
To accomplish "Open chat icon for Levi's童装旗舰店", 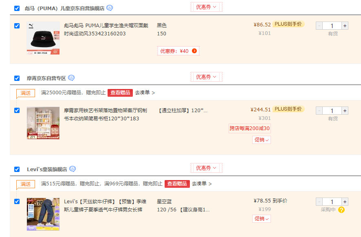I will point(73,169).
